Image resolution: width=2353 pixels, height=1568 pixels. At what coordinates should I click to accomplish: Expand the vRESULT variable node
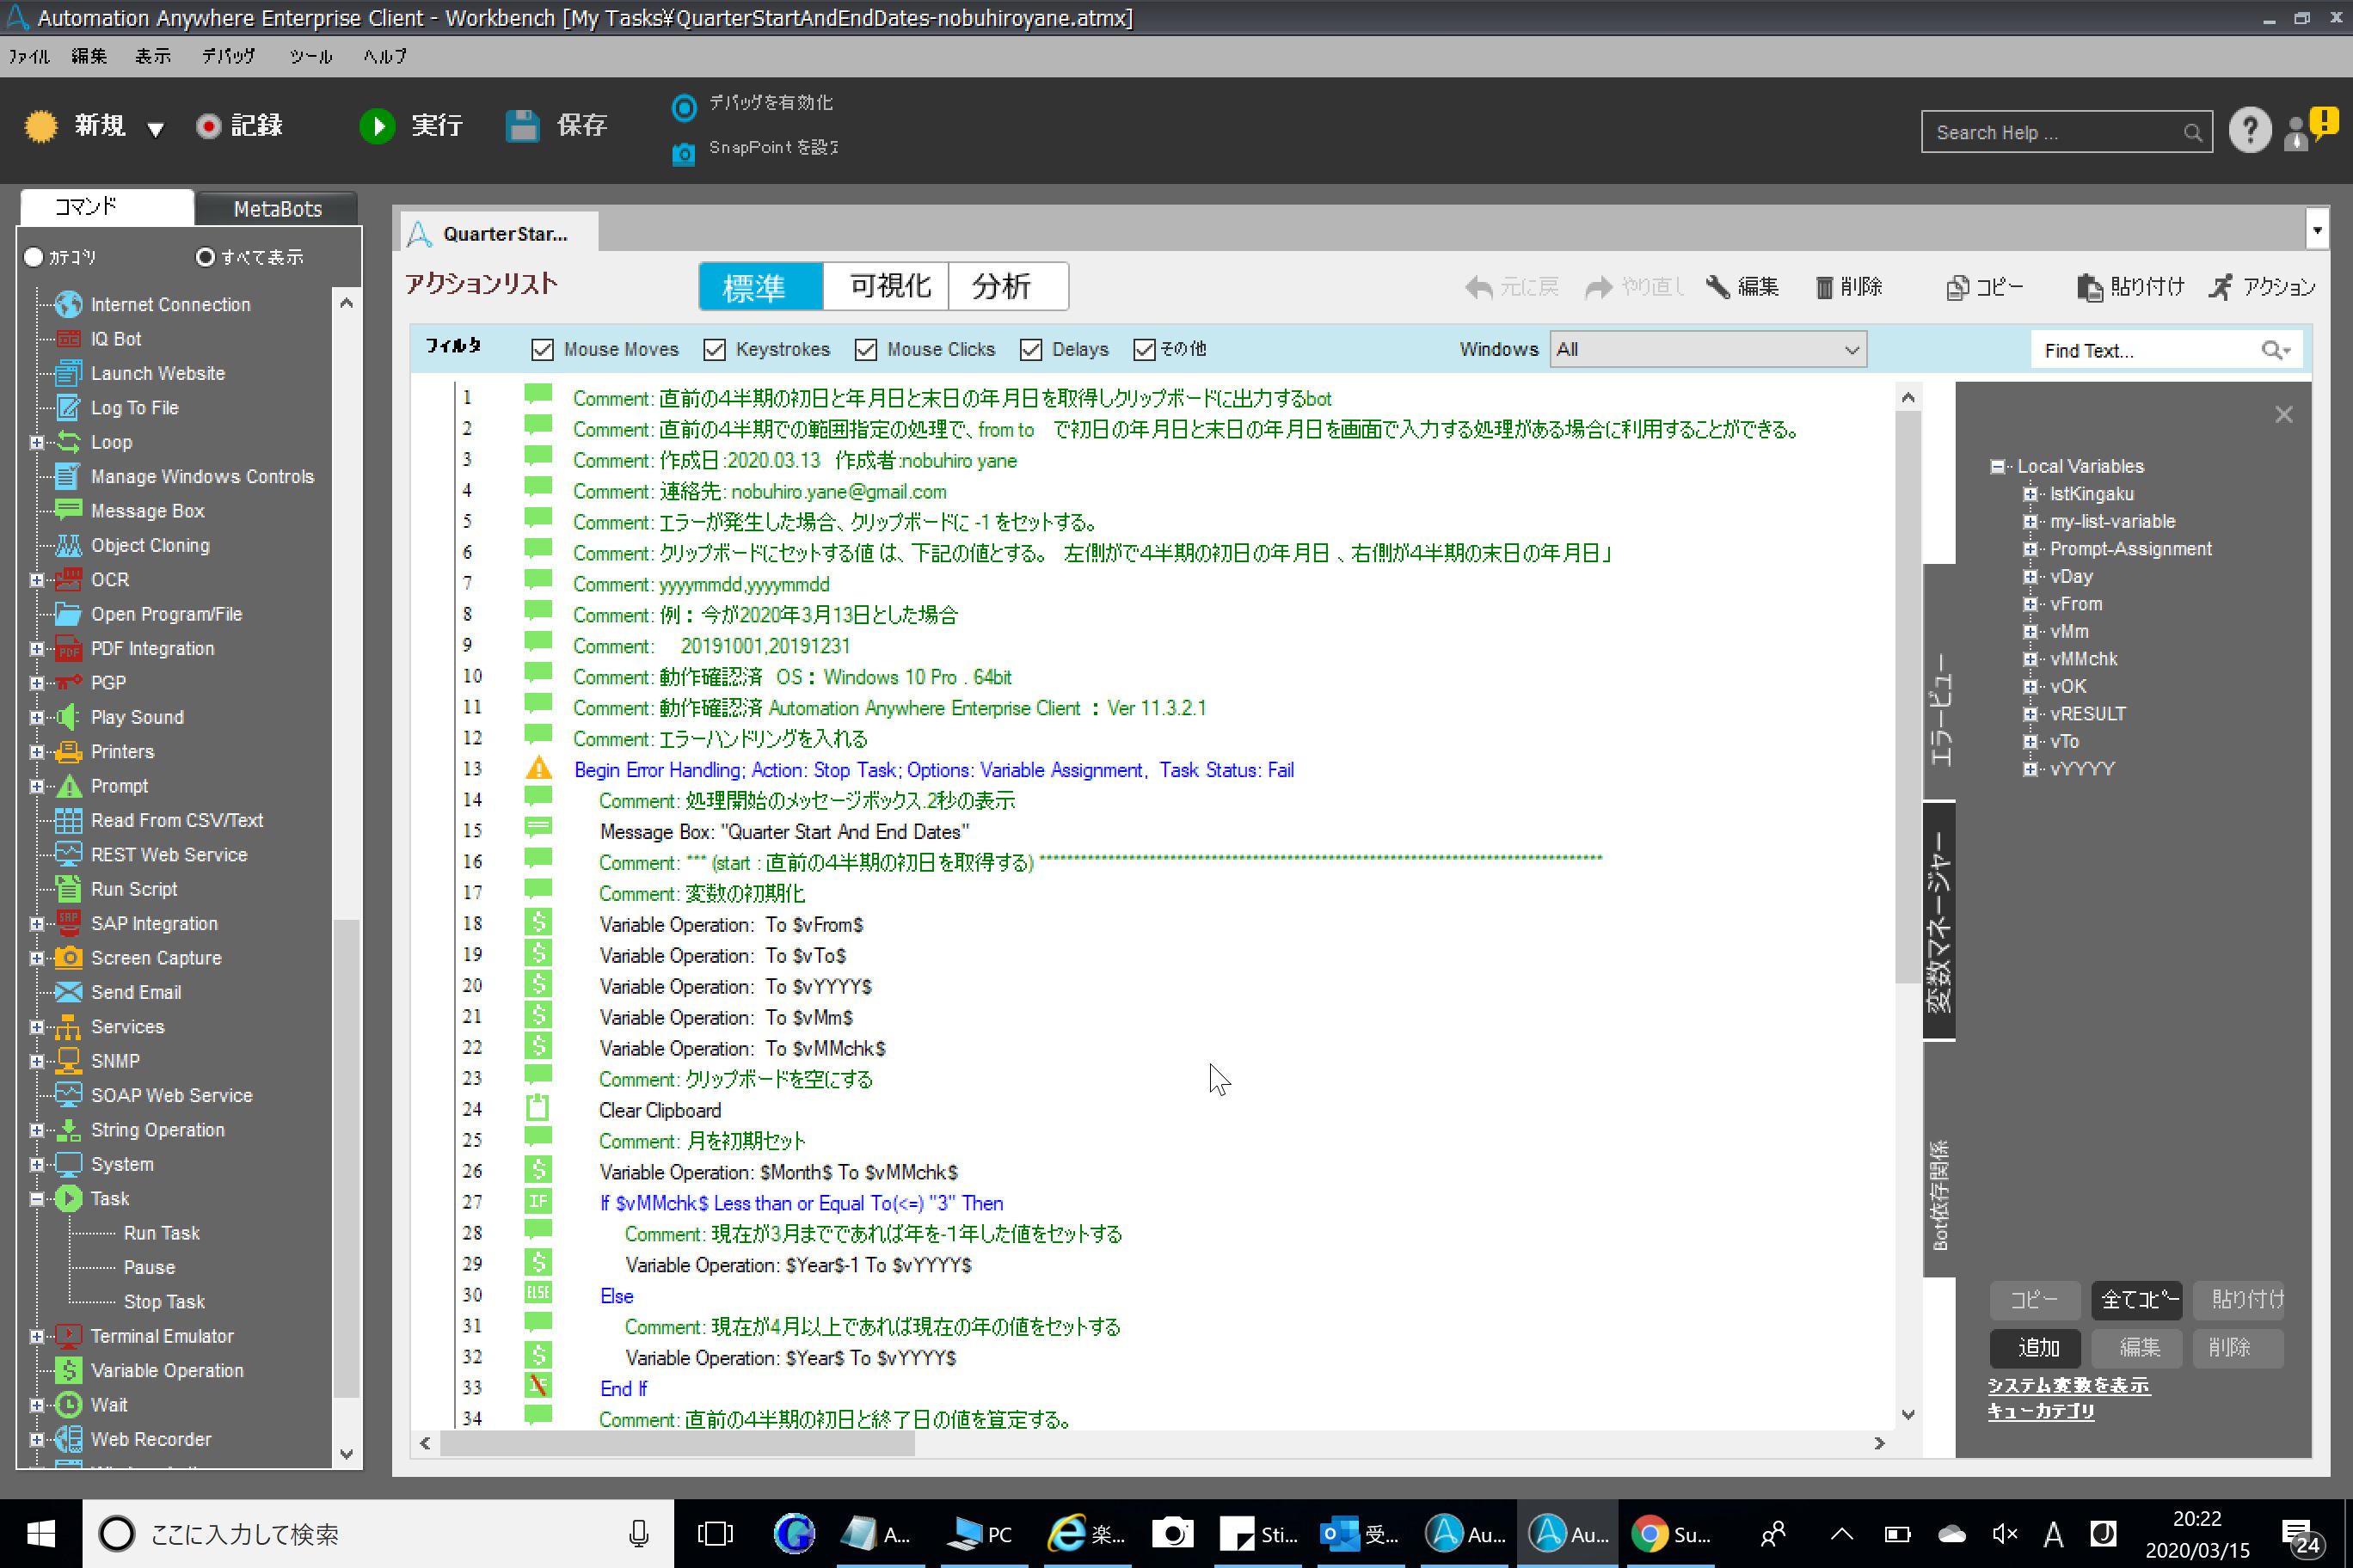(2030, 714)
